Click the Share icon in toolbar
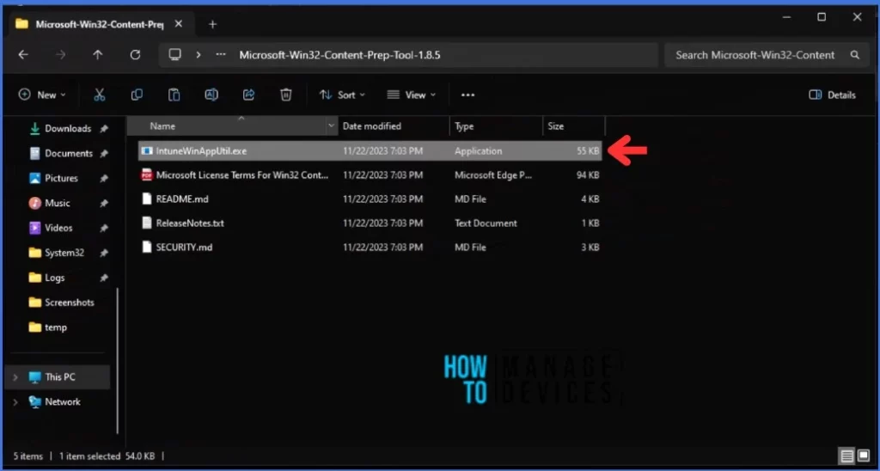The height and width of the screenshot is (471, 880). (x=248, y=95)
